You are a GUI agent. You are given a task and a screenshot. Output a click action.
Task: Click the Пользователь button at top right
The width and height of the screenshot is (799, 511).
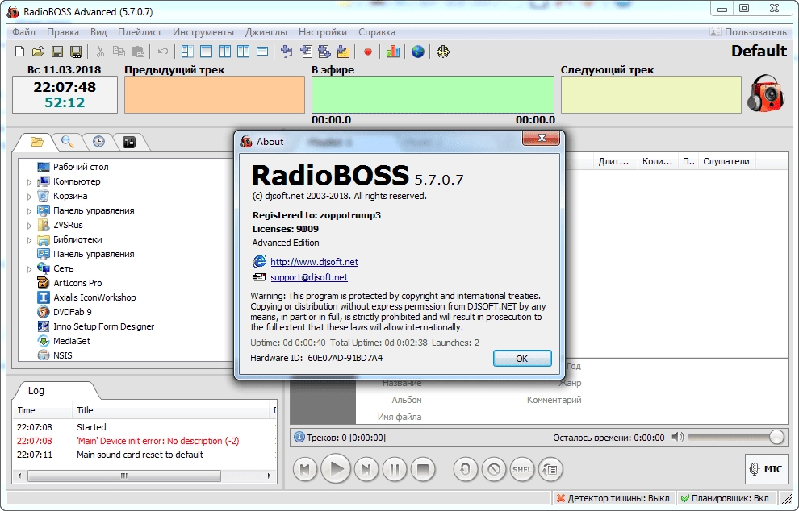coord(748,32)
